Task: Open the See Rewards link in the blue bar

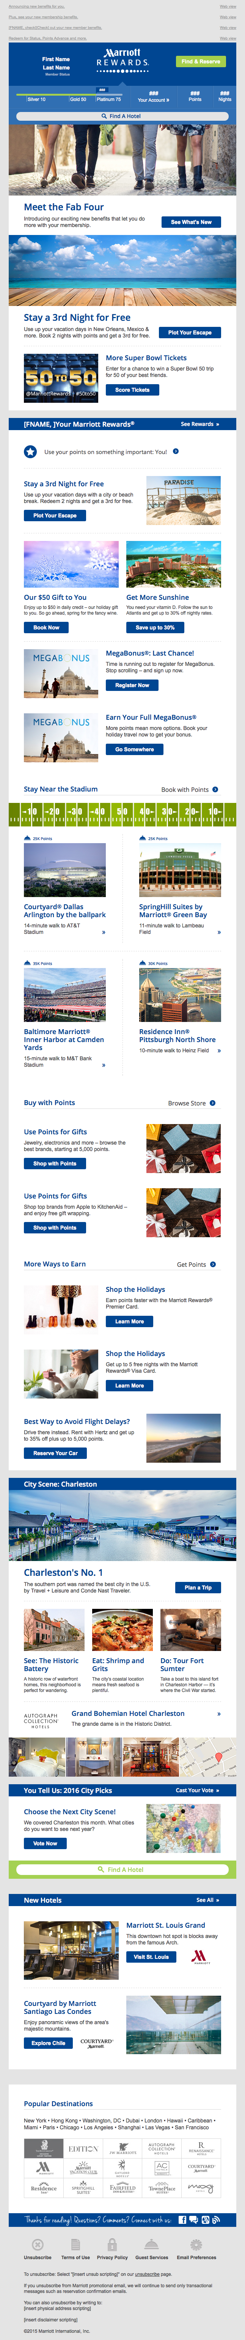Action: pos(199,423)
